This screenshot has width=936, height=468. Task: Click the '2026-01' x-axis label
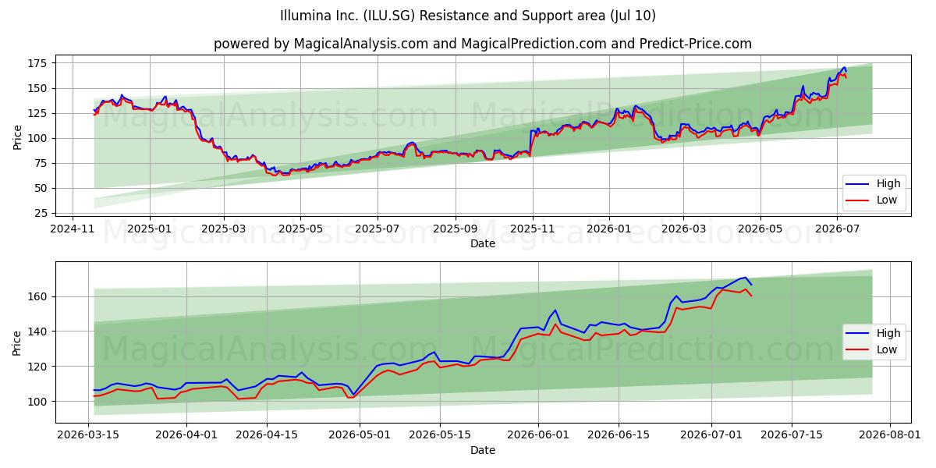608,229
